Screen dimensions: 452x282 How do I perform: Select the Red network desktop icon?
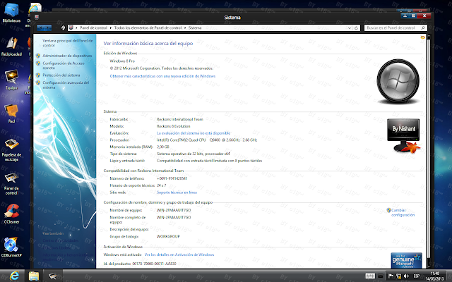(x=11, y=114)
